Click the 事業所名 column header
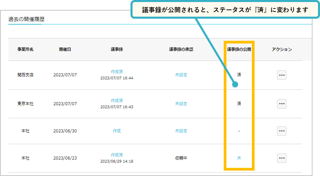Screen dimensions: 320x176 coord(25,49)
